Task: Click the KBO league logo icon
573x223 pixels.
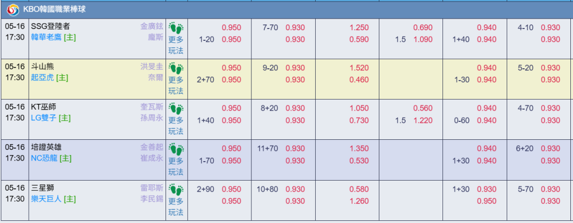Action: (x=13, y=10)
